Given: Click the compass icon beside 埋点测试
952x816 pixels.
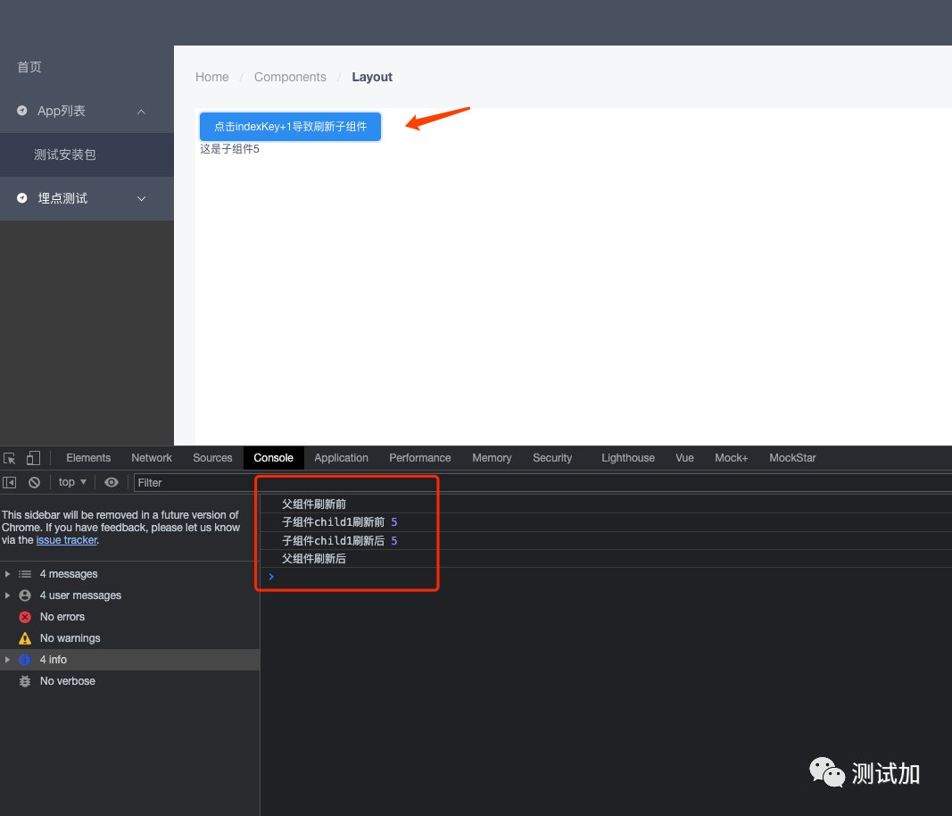Looking at the screenshot, I should (22, 198).
